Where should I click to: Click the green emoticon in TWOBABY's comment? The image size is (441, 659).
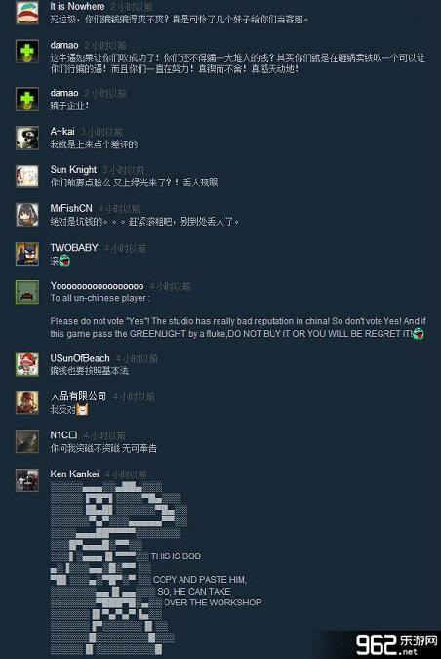(64, 261)
